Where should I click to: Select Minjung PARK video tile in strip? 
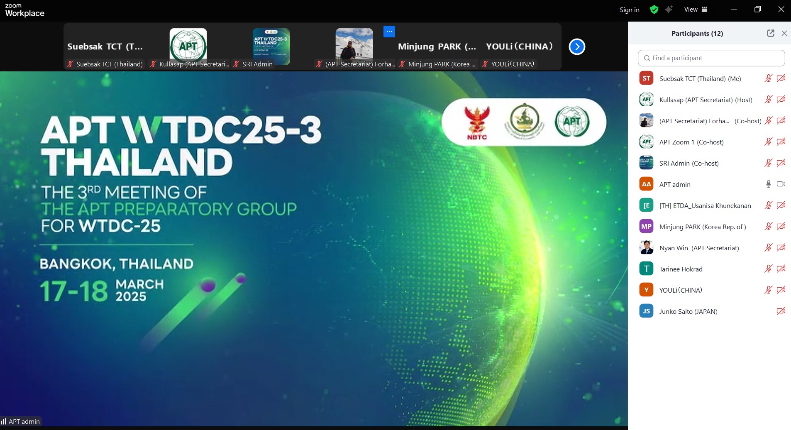pos(437,46)
